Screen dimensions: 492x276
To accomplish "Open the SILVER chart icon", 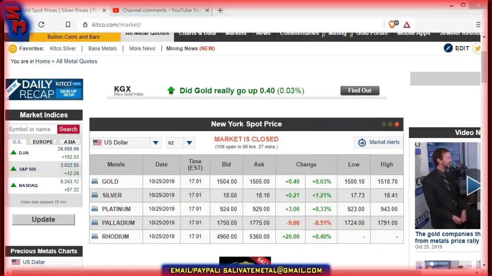I will (95, 195).
